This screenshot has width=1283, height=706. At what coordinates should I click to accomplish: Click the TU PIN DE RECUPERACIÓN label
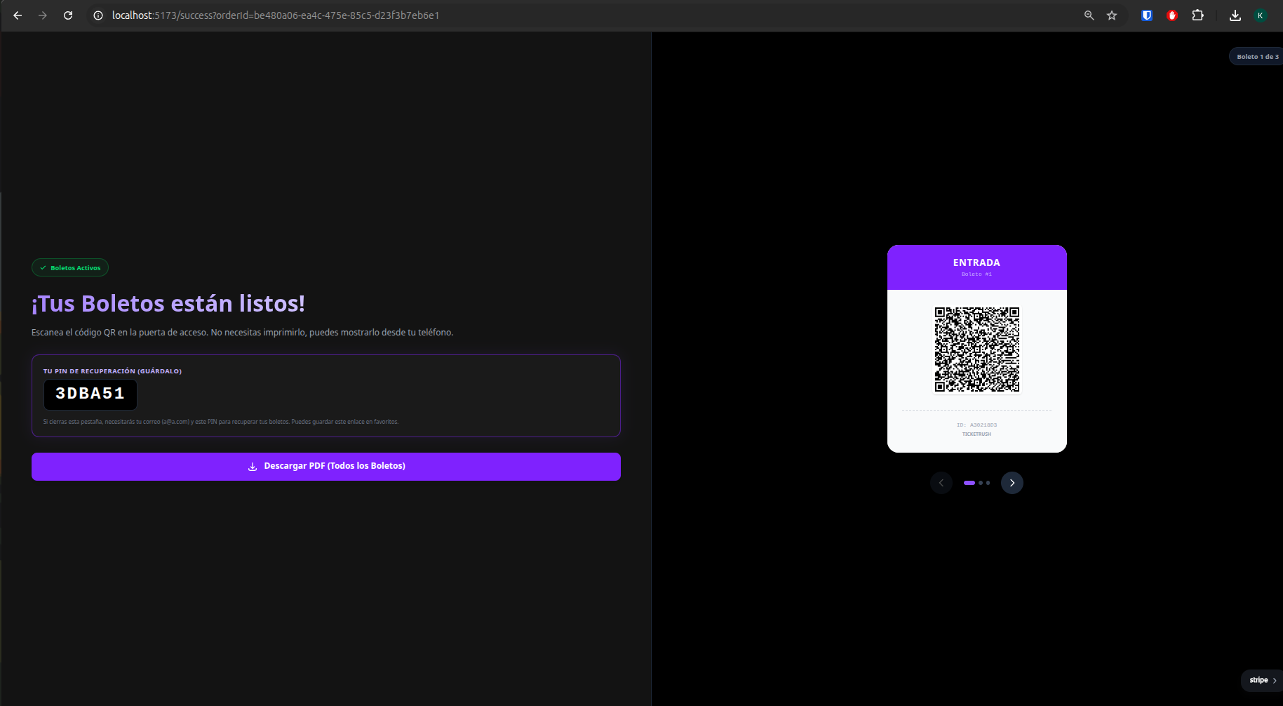coord(112,371)
